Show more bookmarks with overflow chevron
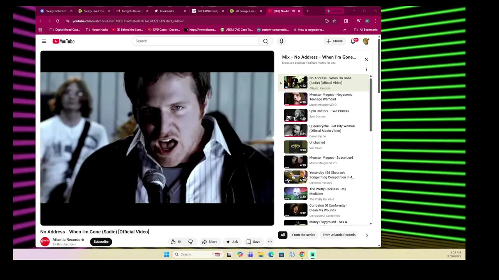Screen dimensions: 499x280 [345, 30]
